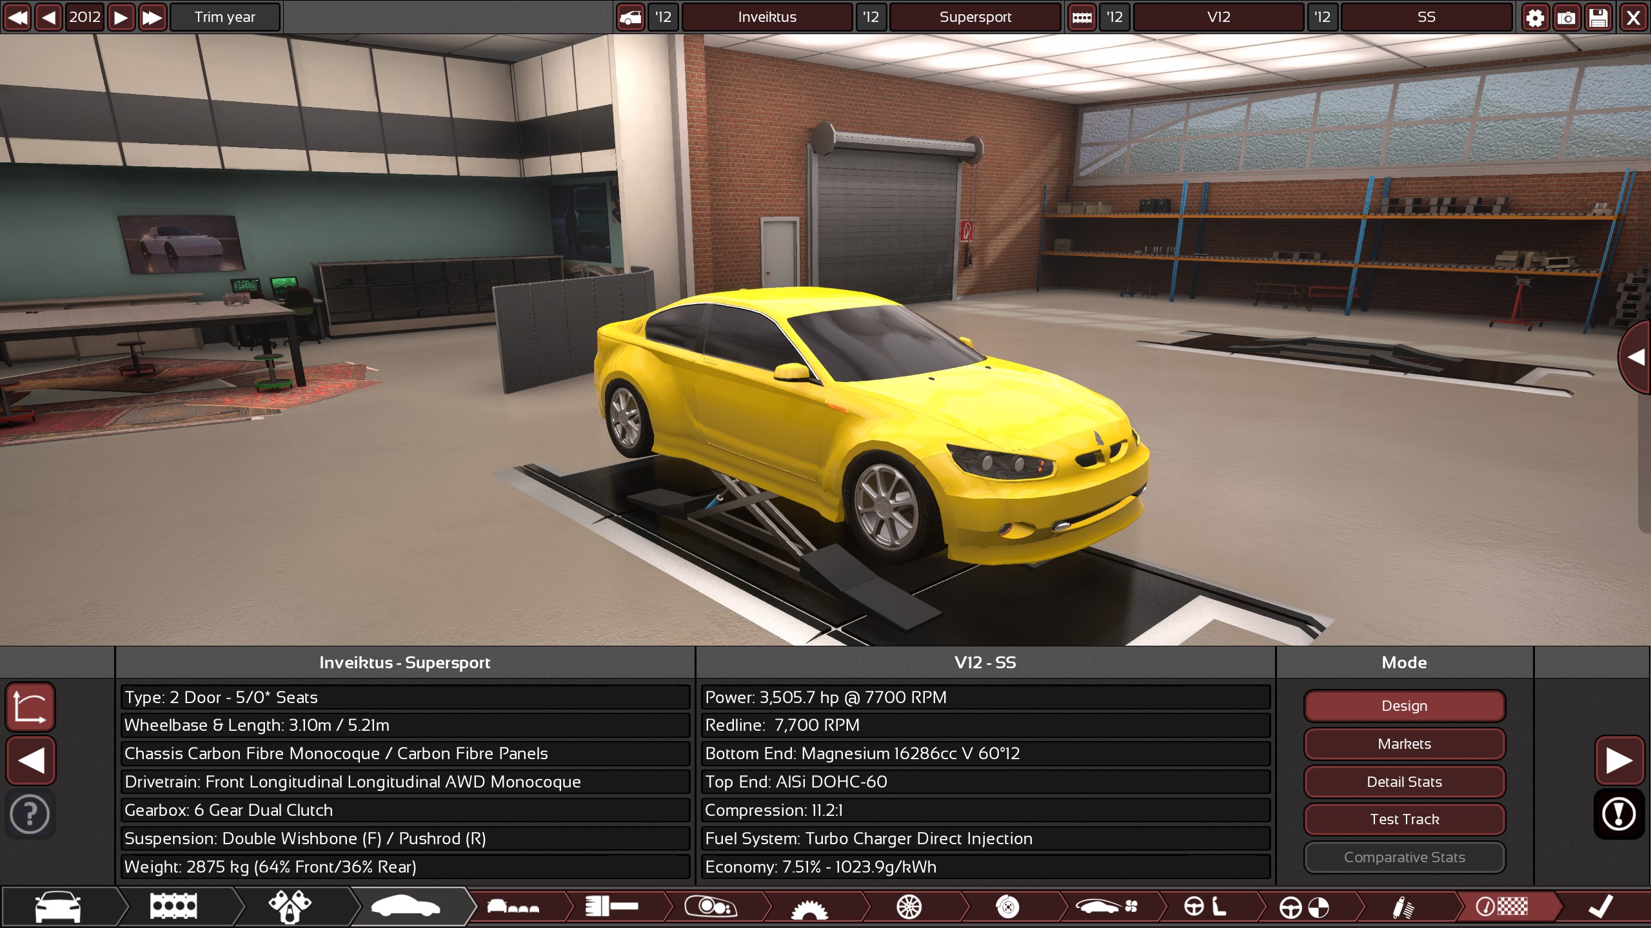Viewport: 1651px width, 928px height.
Task: Open the suspension tab (spring icon)
Action: (x=1403, y=907)
